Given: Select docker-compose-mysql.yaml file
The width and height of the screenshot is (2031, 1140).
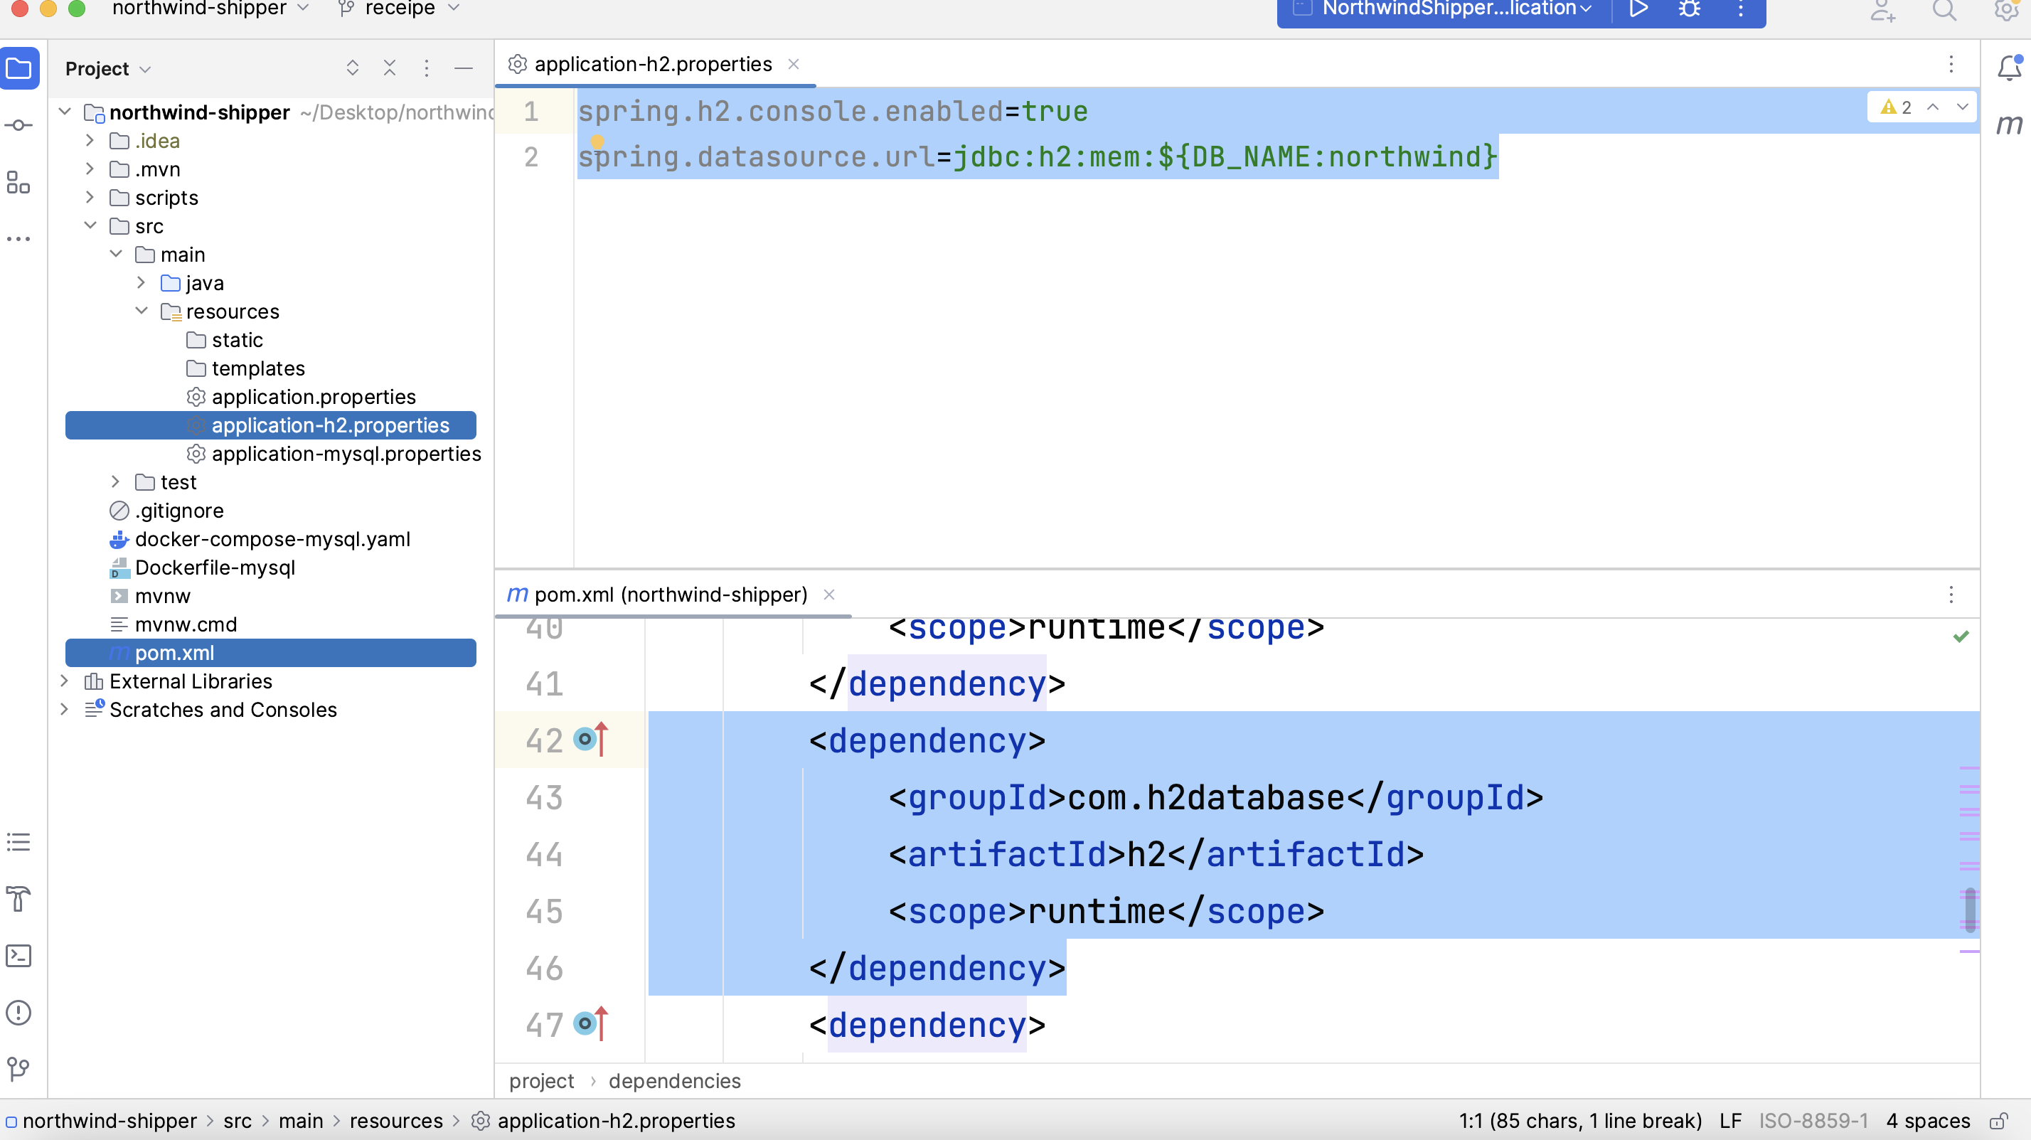Looking at the screenshot, I should click(x=273, y=538).
